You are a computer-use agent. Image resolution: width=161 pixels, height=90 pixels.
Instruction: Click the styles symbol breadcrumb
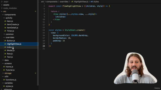[x=96, y=2]
